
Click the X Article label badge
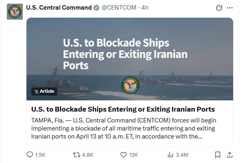pos(44,92)
